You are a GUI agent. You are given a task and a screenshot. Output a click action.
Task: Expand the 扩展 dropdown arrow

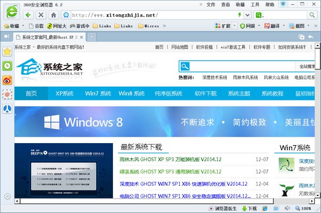(x=235, y=26)
